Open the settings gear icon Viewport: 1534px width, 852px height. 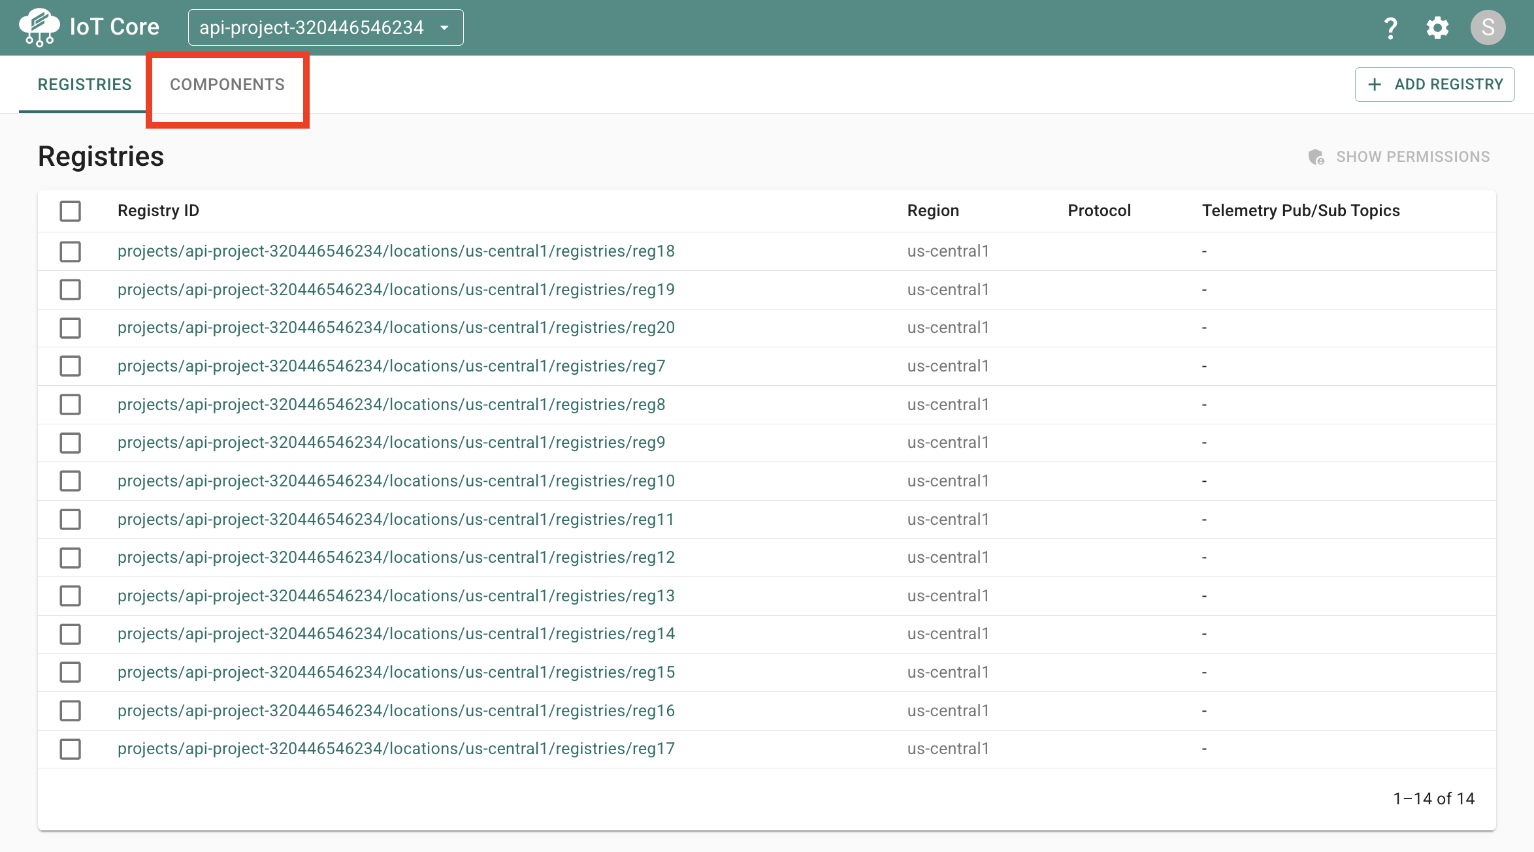1437,28
